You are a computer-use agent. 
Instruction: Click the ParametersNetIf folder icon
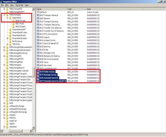10,29
